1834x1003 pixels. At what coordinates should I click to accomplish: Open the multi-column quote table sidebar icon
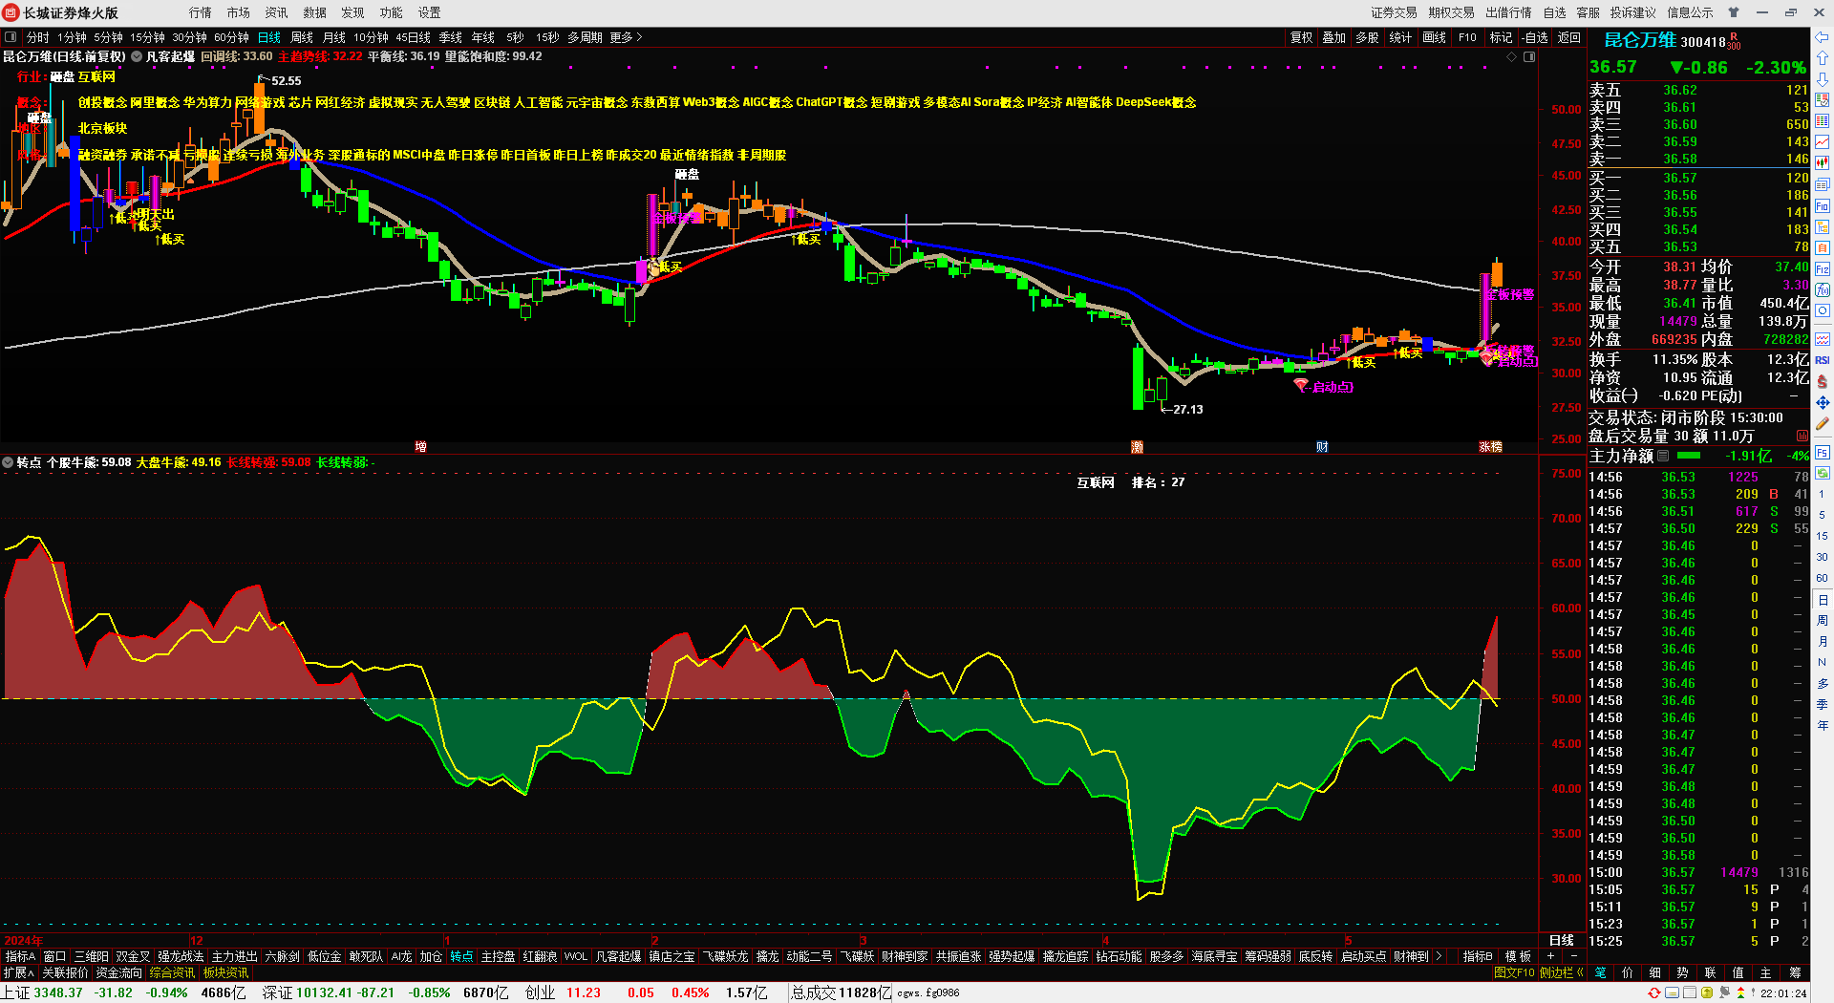tap(1822, 121)
